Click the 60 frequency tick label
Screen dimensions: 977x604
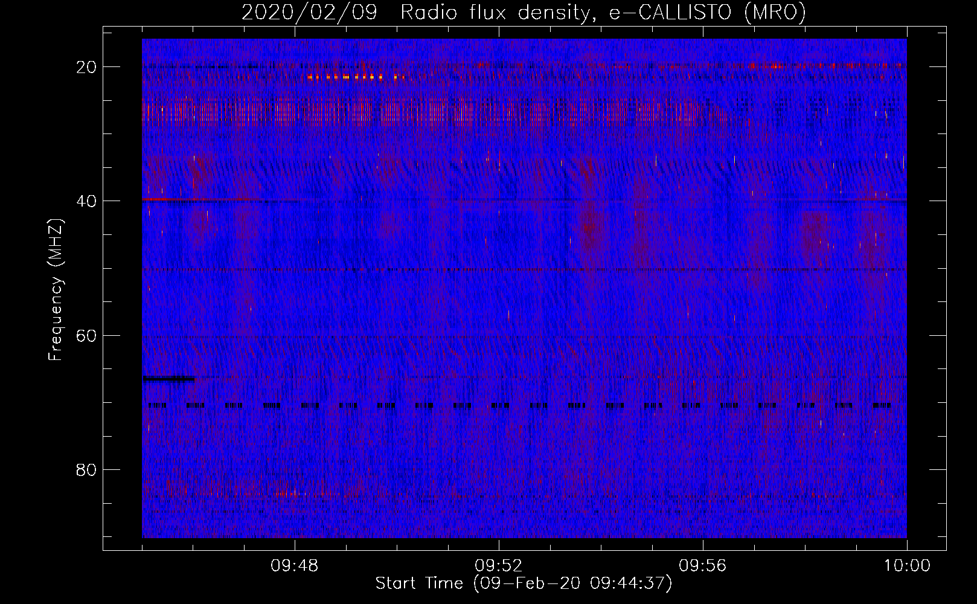click(86, 335)
